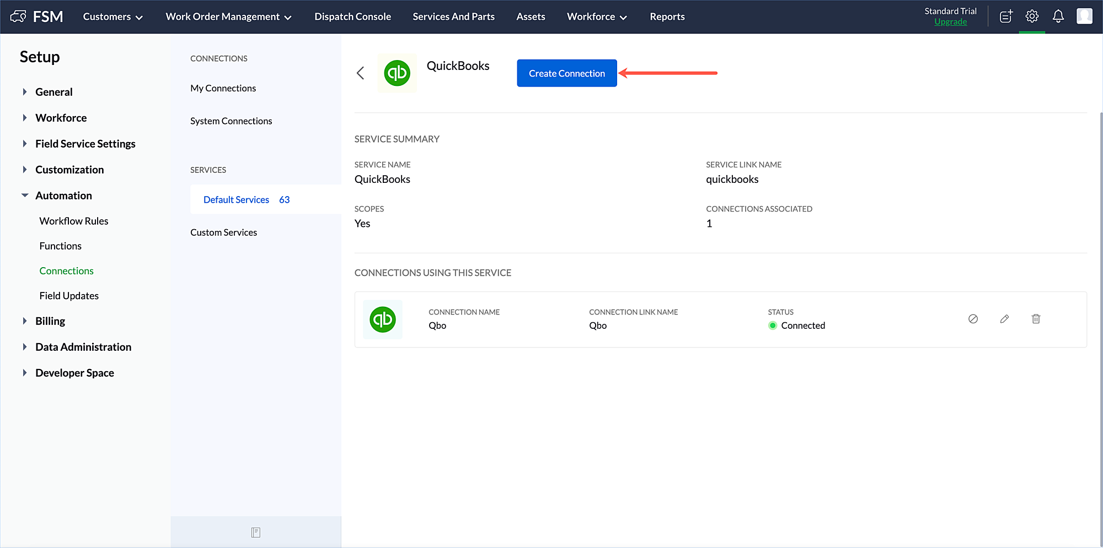The width and height of the screenshot is (1103, 548).
Task: Edit the Qbo connection with pencil icon
Action: (x=1004, y=319)
